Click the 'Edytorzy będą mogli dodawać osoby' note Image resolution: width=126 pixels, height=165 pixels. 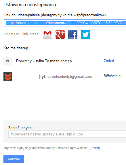point(46,148)
